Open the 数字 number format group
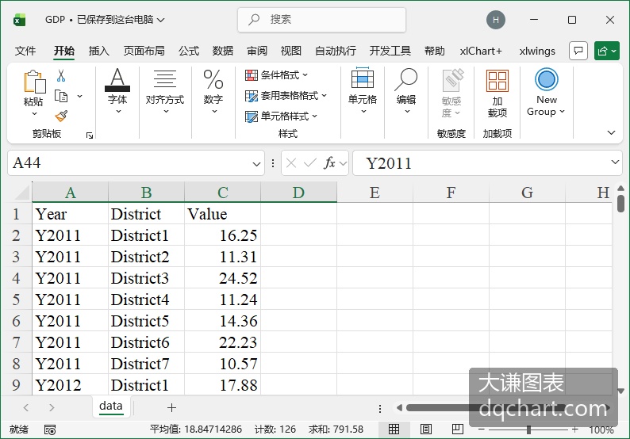 pos(213,90)
